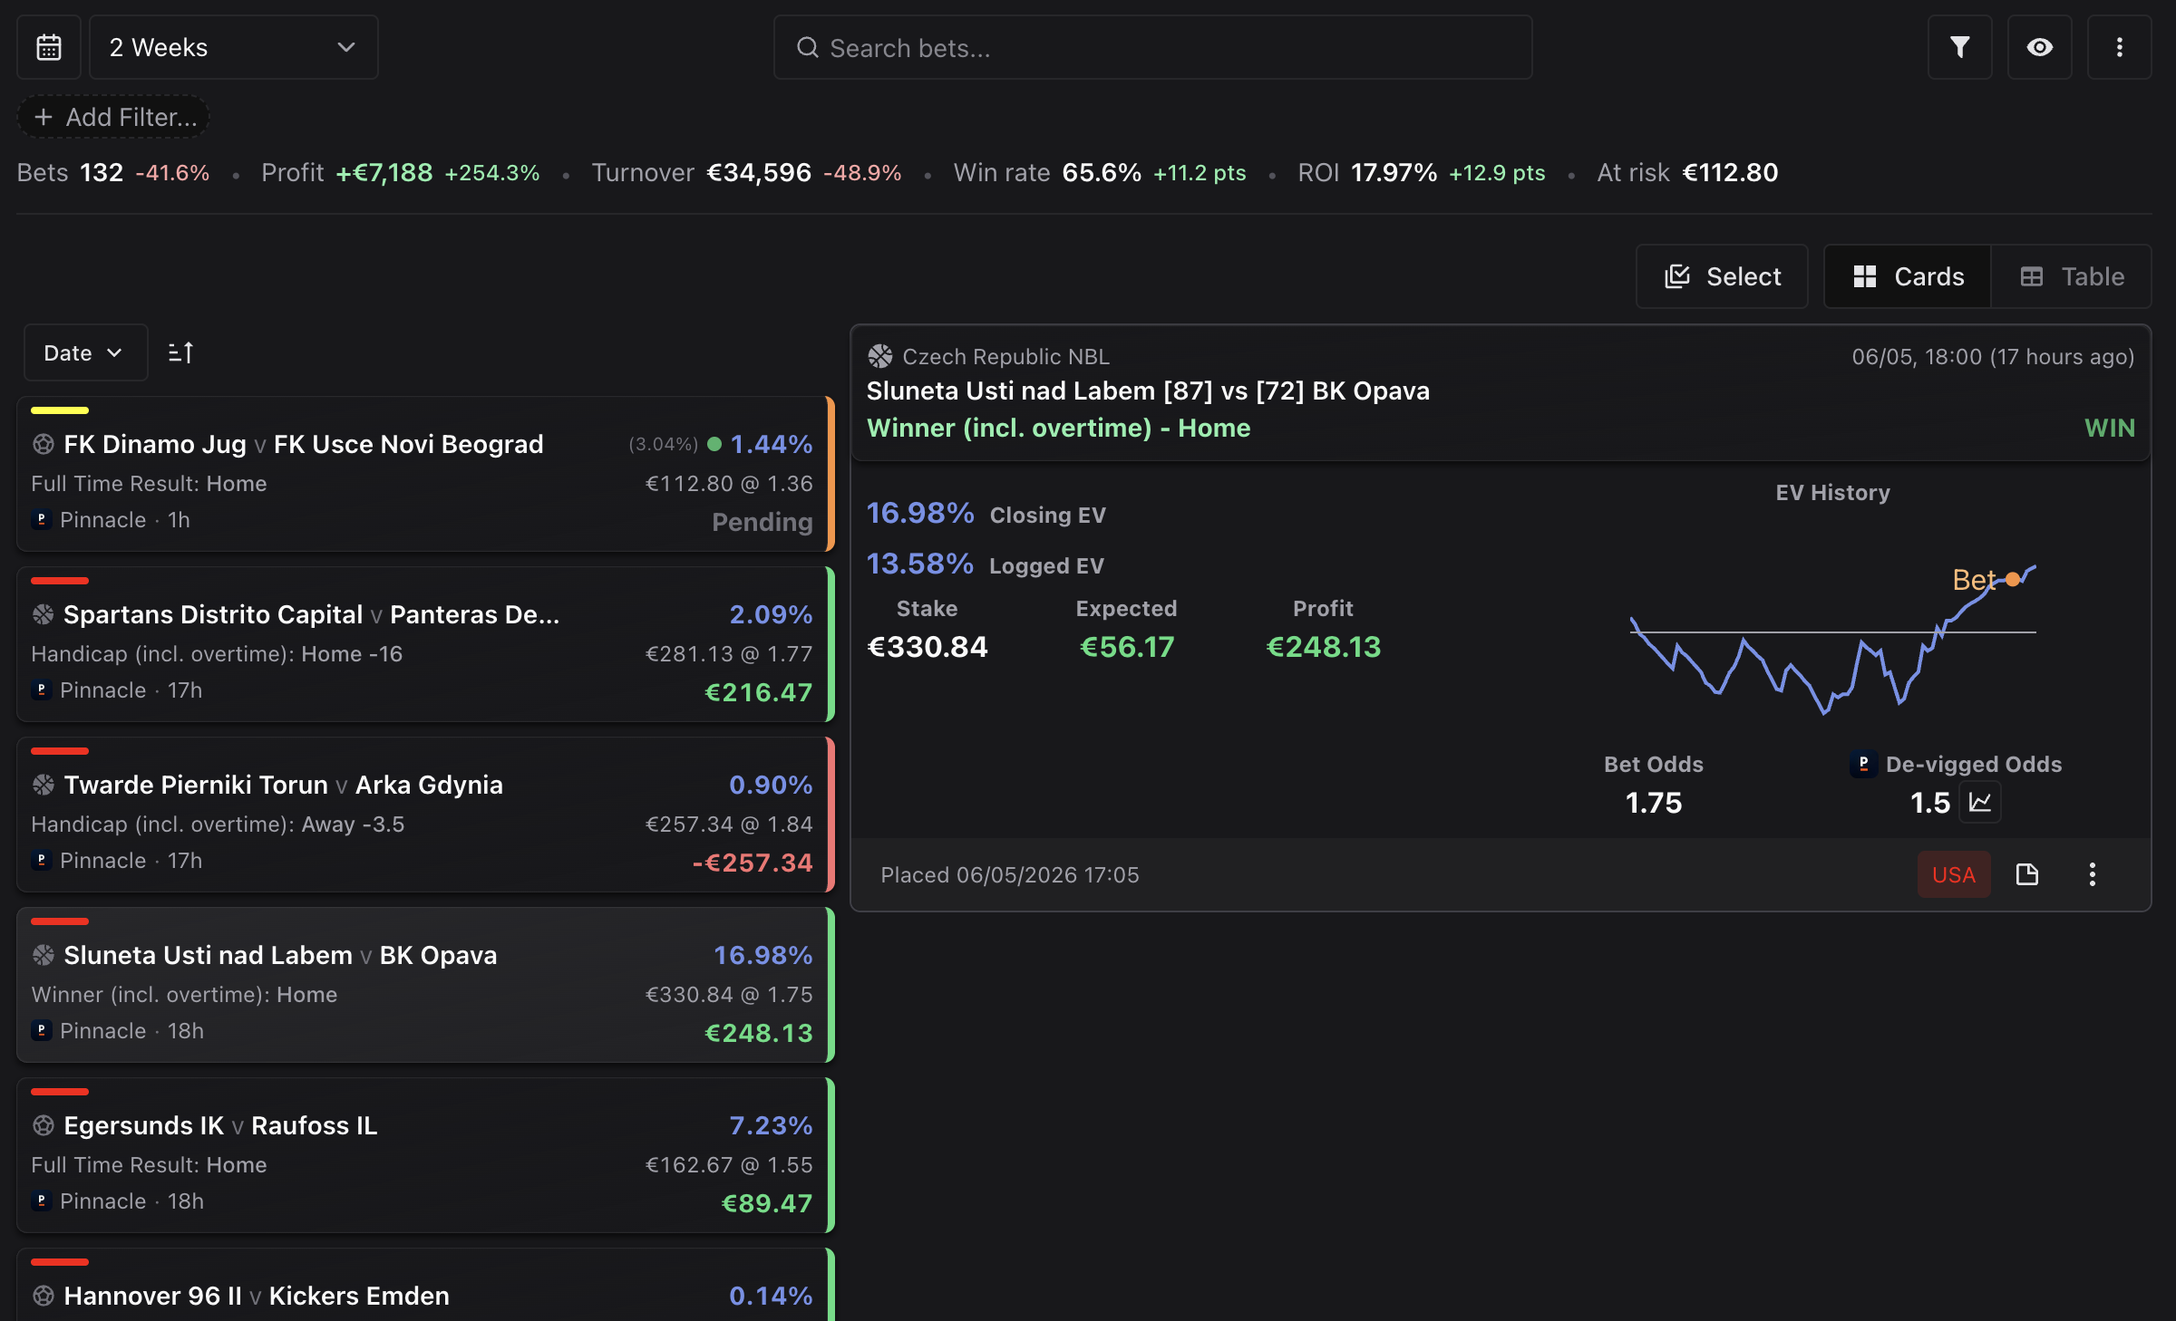The width and height of the screenshot is (2176, 1321).
Task: Click the soccer icon on Hannover card
Action: click(x=43, y=1296)
